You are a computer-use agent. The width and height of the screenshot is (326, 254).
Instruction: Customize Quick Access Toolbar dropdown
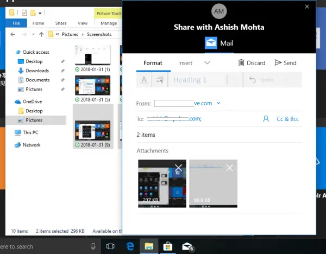[x=40, y=13]
